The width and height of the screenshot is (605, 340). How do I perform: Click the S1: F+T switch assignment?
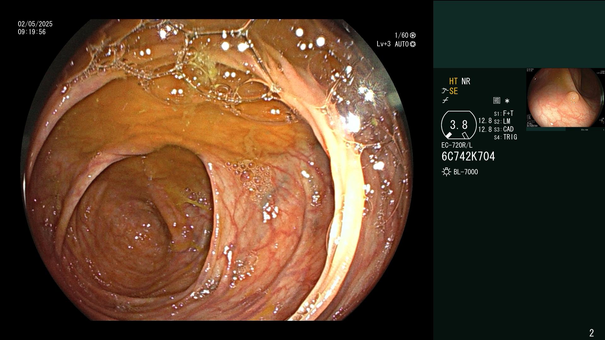(x=504, y=113)
